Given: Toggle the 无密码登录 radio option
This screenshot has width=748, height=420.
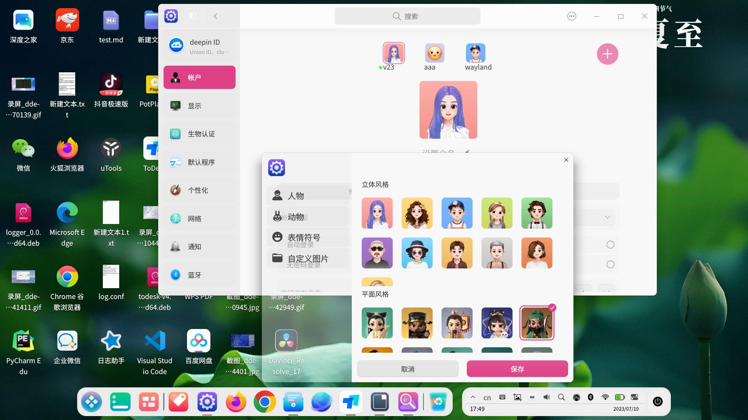Looking at the screenshot, I should click(x=610, y=264).
